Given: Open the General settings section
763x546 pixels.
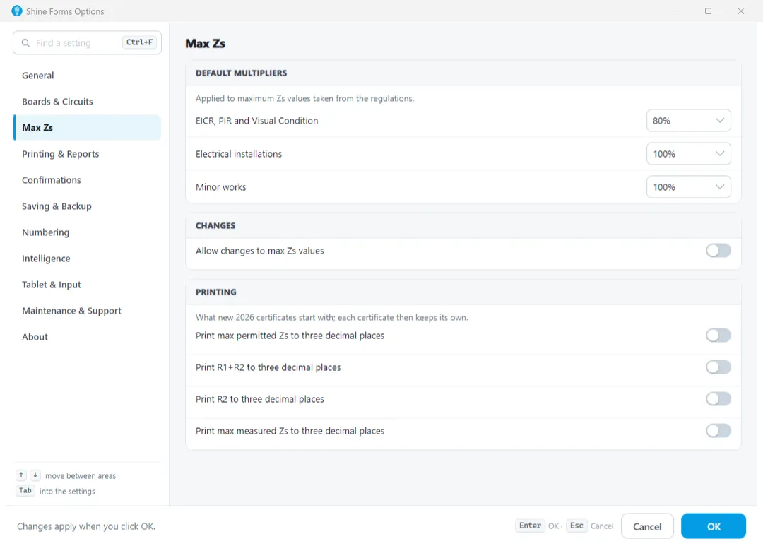Looking at the screenshot, I should pyautogui.click(x=87, y=76).
